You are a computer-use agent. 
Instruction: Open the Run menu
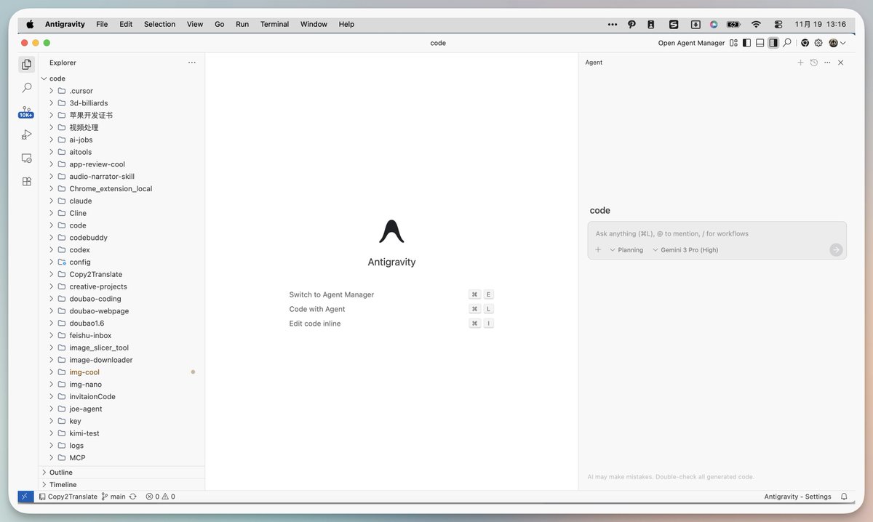242,24
